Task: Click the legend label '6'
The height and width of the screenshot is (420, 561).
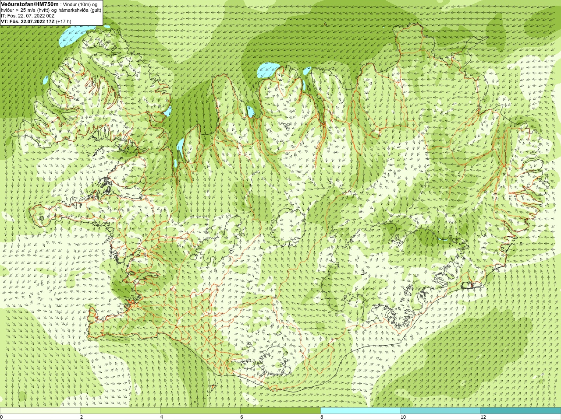Action: click(242, 417)
